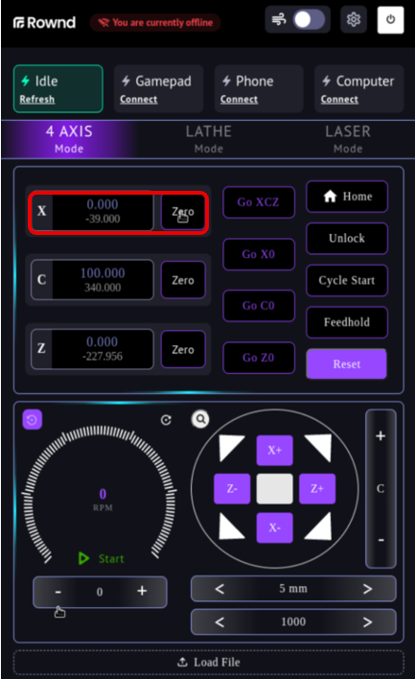Click the Gamepad Connect link

pos(138,99)
